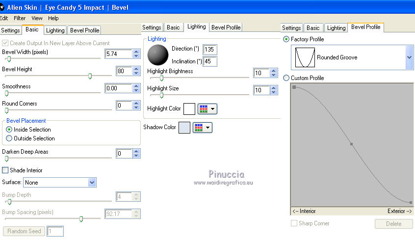Open Settings tab in right panel

click(x=291, y=28)
